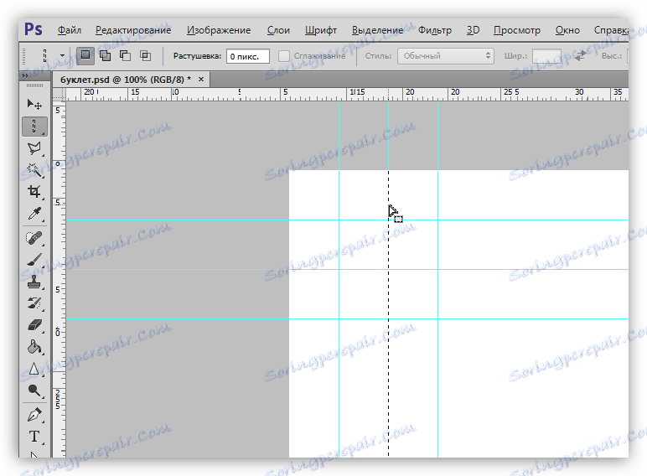This screenshot has height=476, width=647.
Task: Click the ruler origin corner box
Action: (x=59, y=95)
